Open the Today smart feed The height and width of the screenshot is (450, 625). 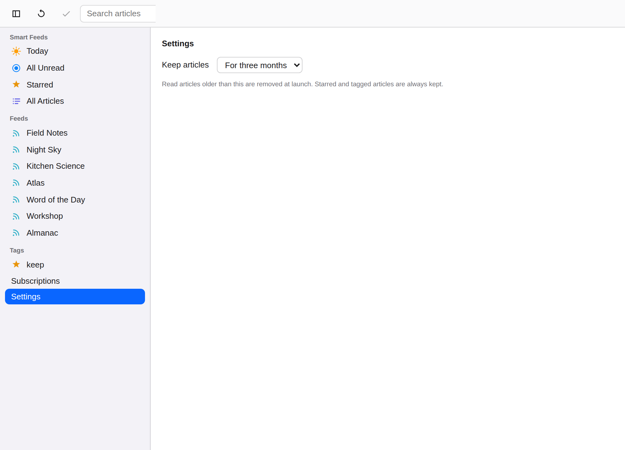click(75, 51)
